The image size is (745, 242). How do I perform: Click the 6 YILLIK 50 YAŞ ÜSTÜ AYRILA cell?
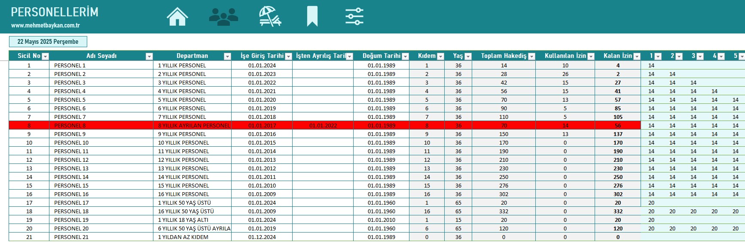[x=192, y=228]
